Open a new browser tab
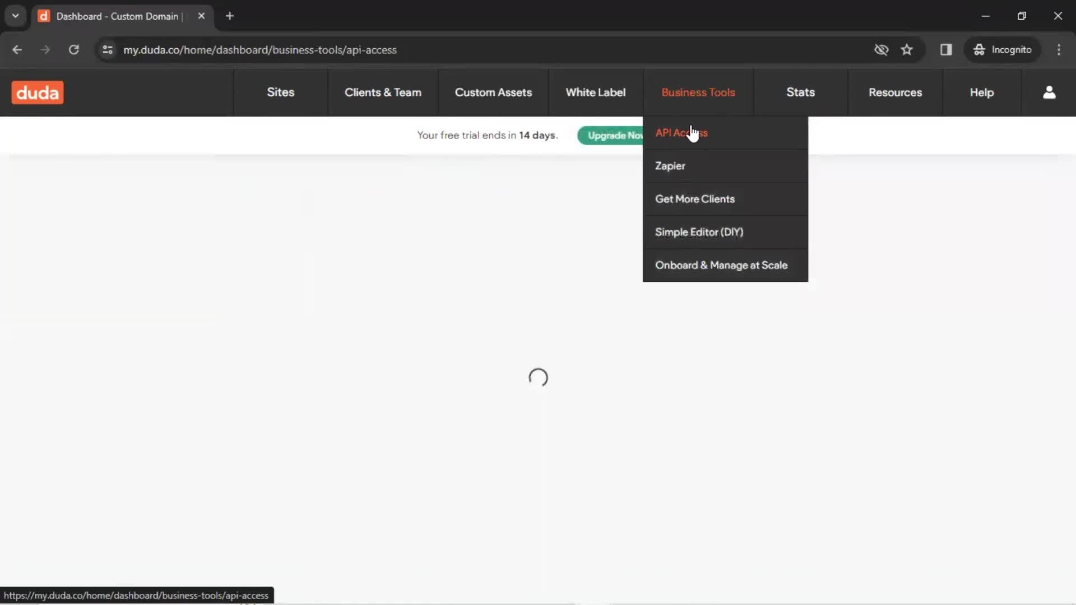This screenshot has width=1076, height=605. [230, 16]
